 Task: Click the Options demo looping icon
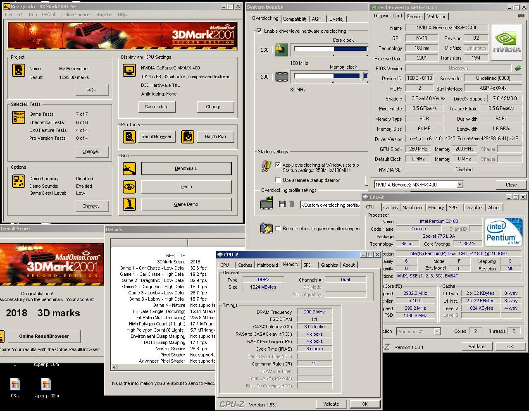pos(19,181)
